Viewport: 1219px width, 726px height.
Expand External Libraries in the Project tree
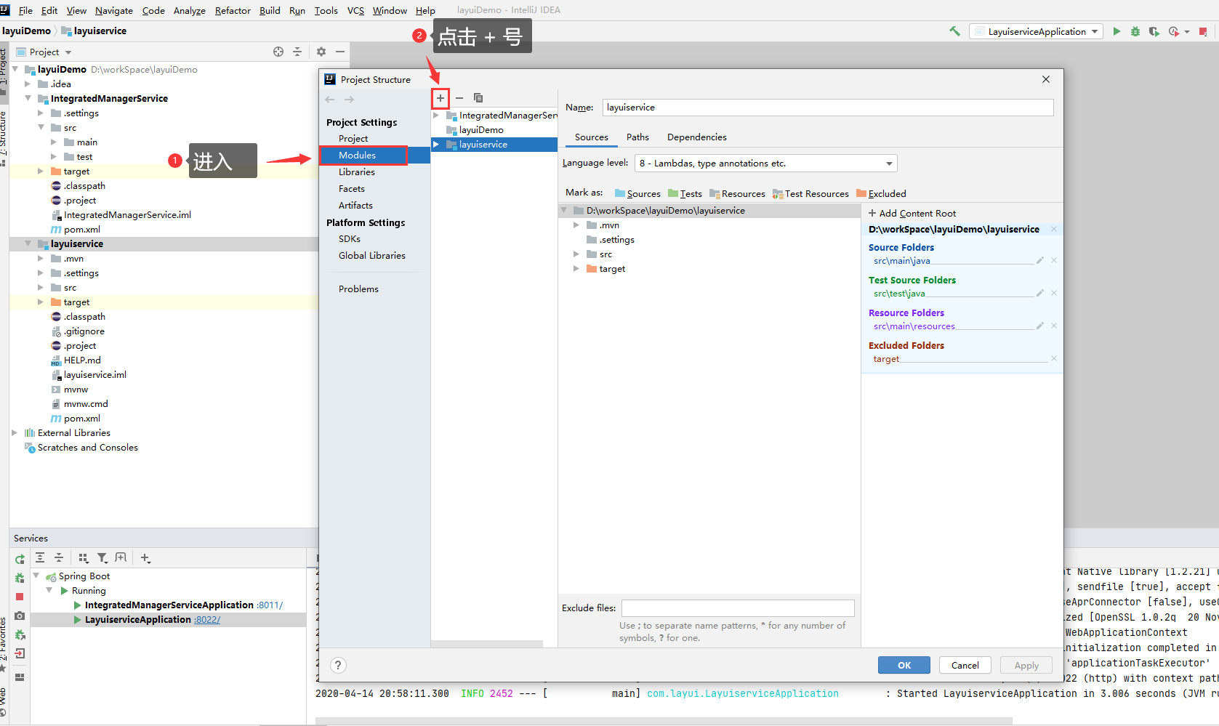click(15, 432)
